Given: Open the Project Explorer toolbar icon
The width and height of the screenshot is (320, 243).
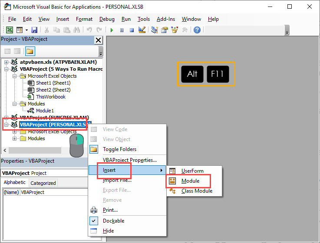Looking at the screenshot, I should click(155, 30).
